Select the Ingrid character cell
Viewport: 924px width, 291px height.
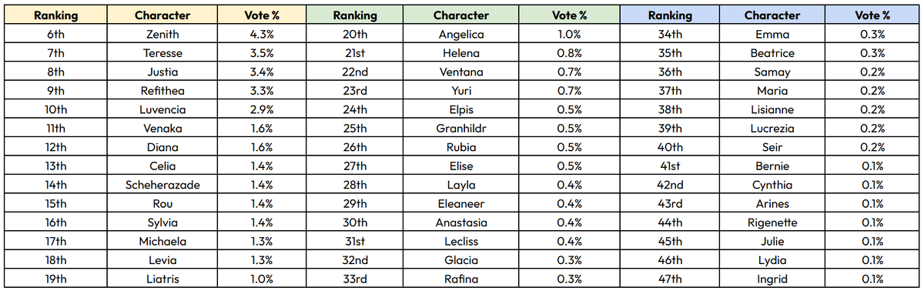click(772, 279)
